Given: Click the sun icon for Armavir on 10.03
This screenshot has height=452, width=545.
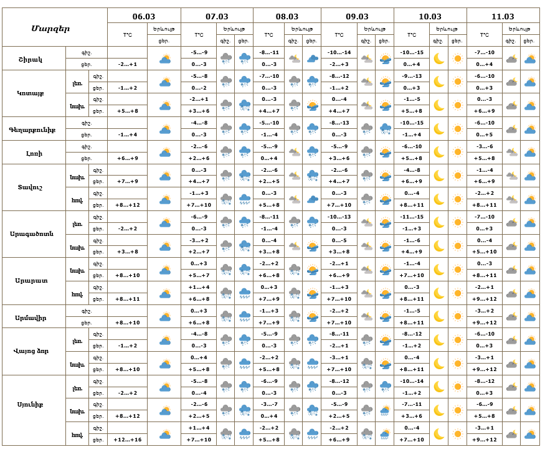Looking at the screenshot, I should 458,316.
